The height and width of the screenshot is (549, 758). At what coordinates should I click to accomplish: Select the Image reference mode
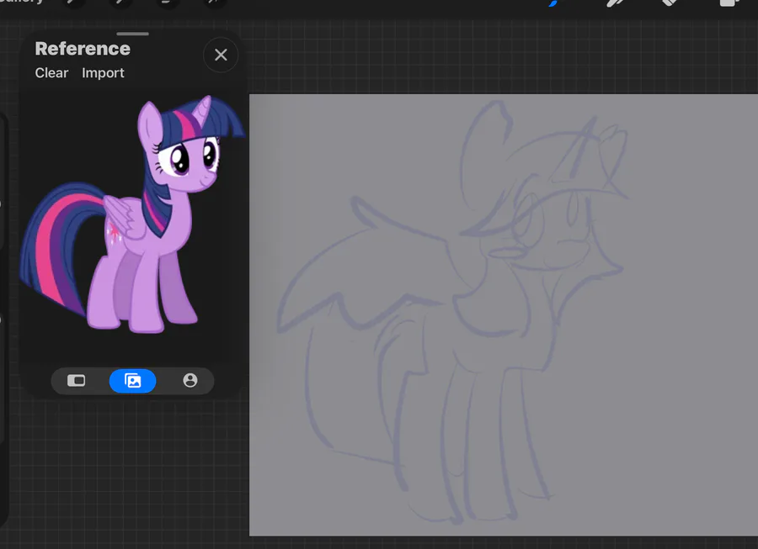(x=132, y=381)
